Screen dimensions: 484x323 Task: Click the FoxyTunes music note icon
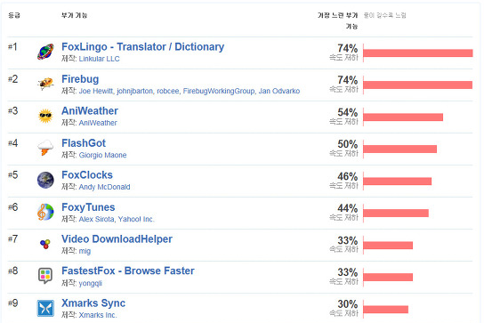coord(45,212)
